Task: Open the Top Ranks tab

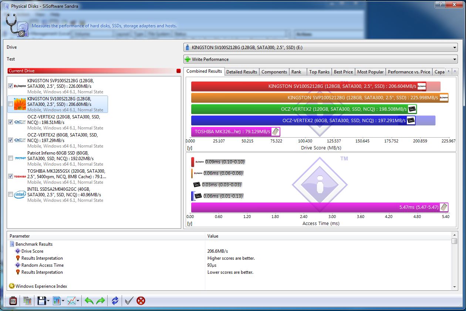Action: [319, 72]
